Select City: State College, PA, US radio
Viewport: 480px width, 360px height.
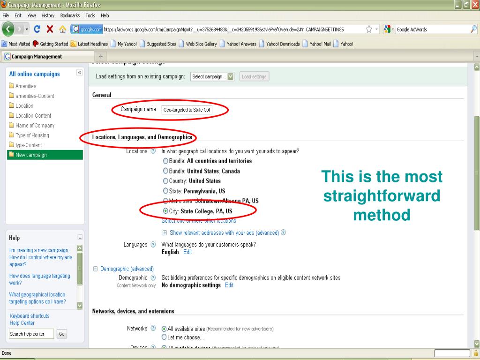tap(165, 211)
